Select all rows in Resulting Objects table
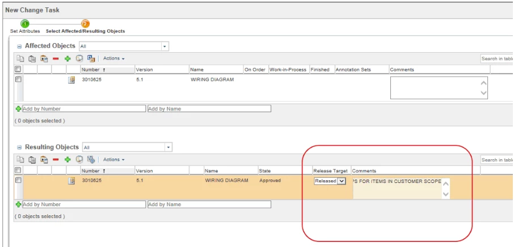This screenshot has width=514, height=247. pos(18,170)
